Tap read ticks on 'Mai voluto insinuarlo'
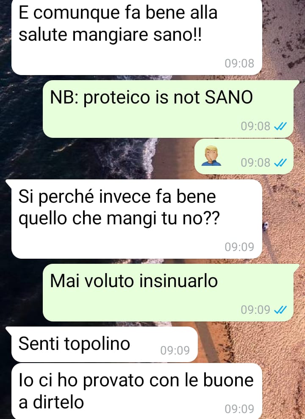 280,310
